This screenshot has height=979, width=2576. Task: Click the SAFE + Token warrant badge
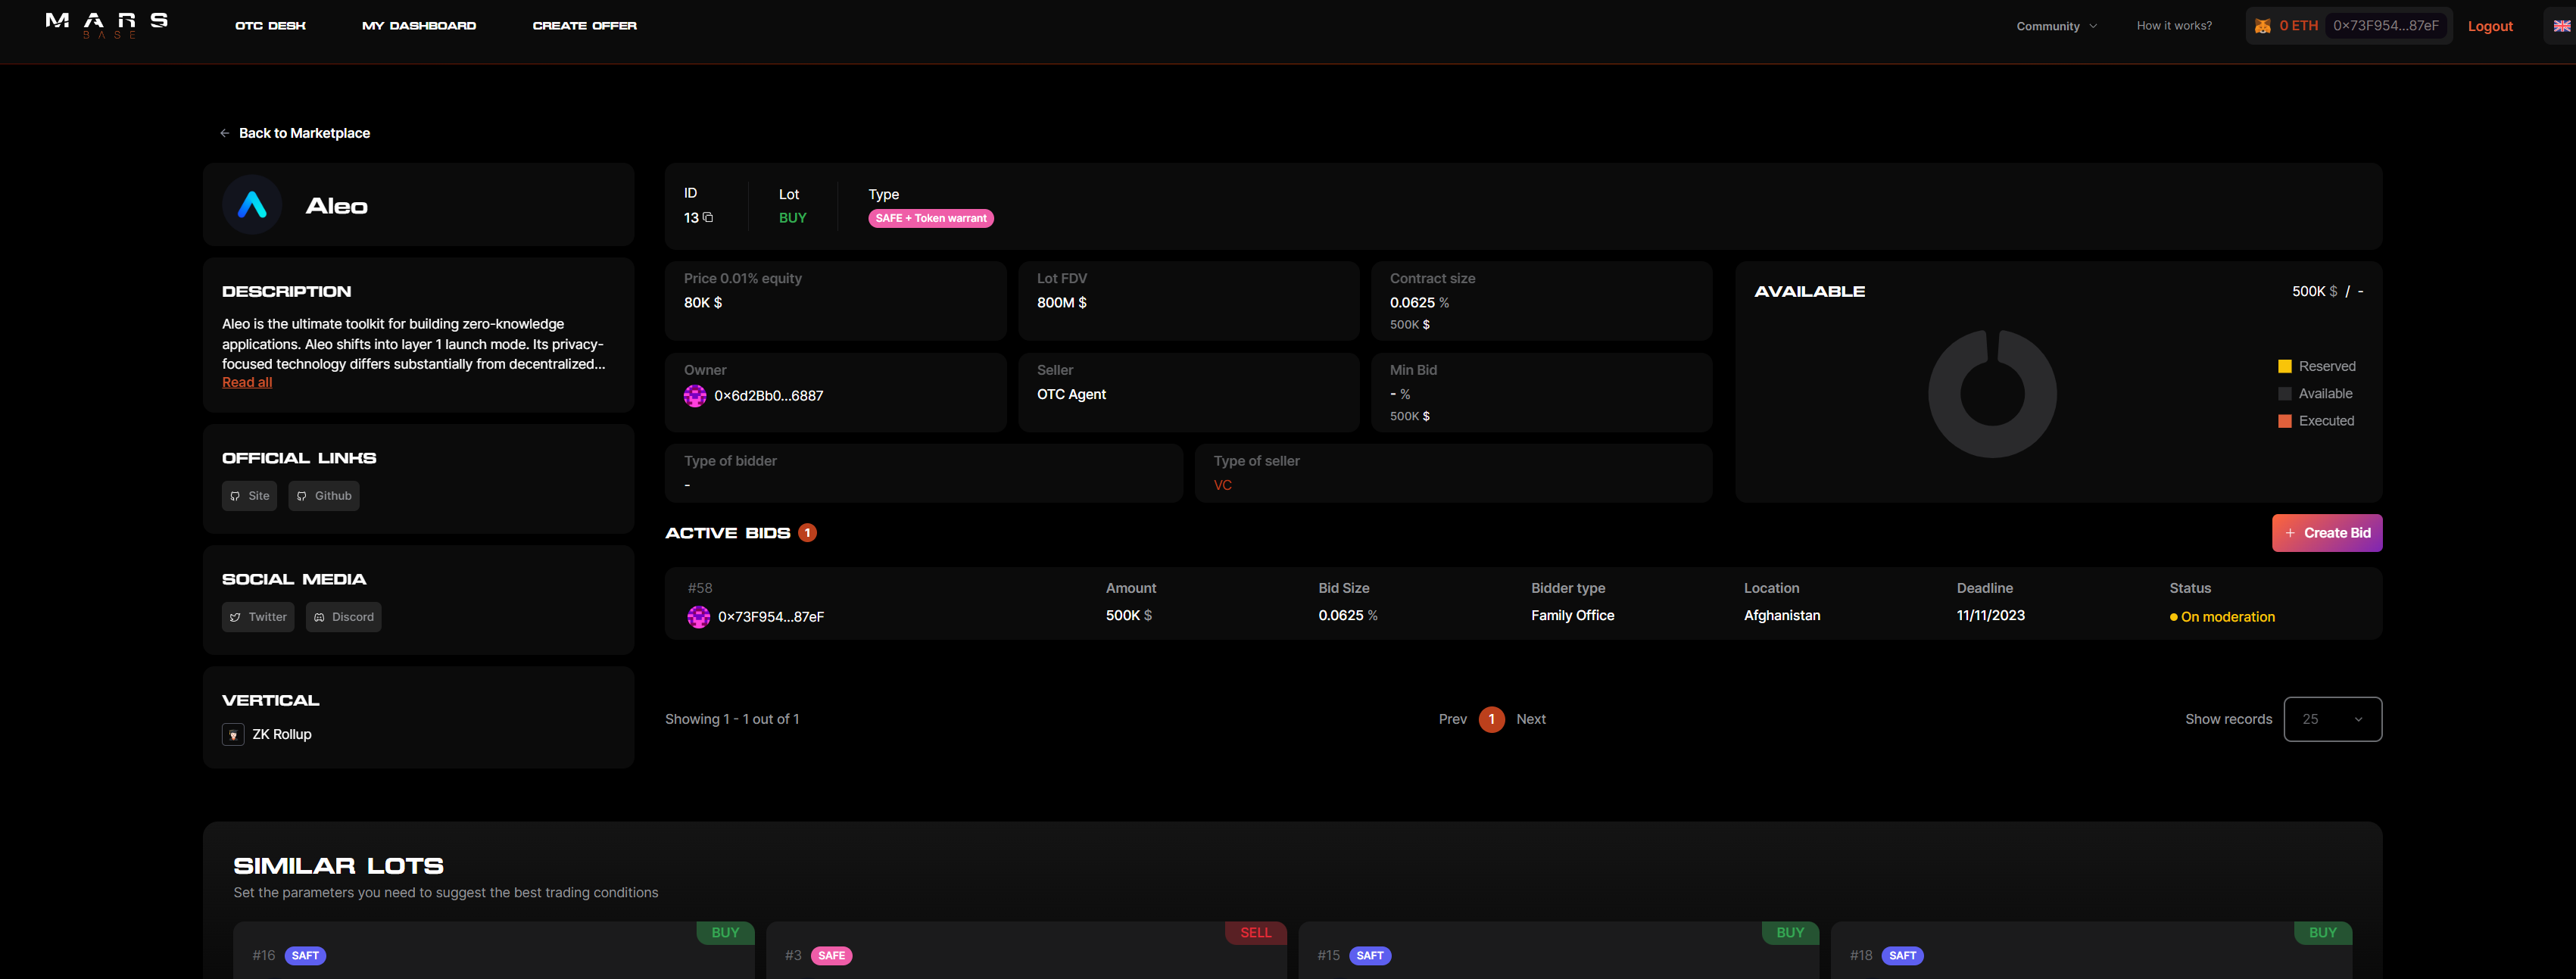point(930,218)
